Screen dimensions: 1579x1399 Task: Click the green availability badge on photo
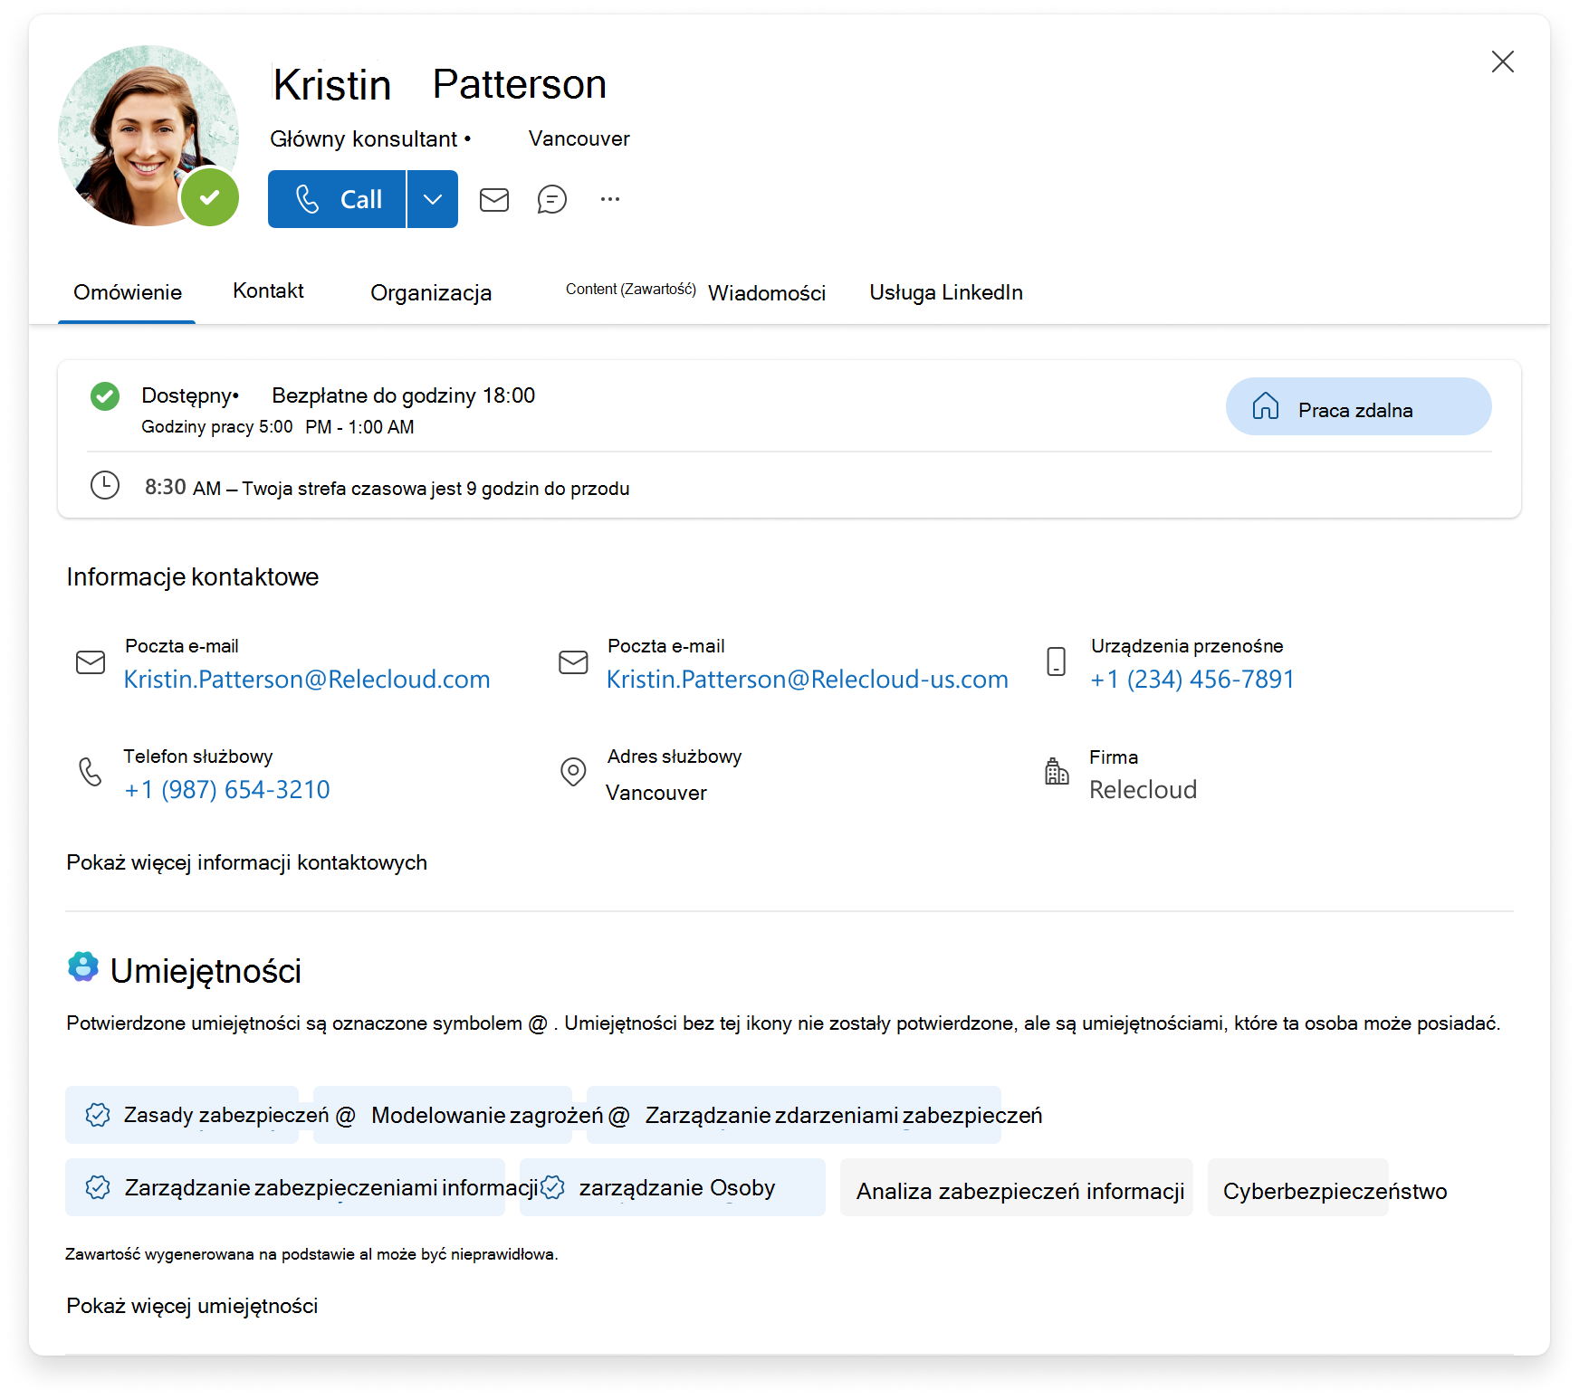[210, 197]
